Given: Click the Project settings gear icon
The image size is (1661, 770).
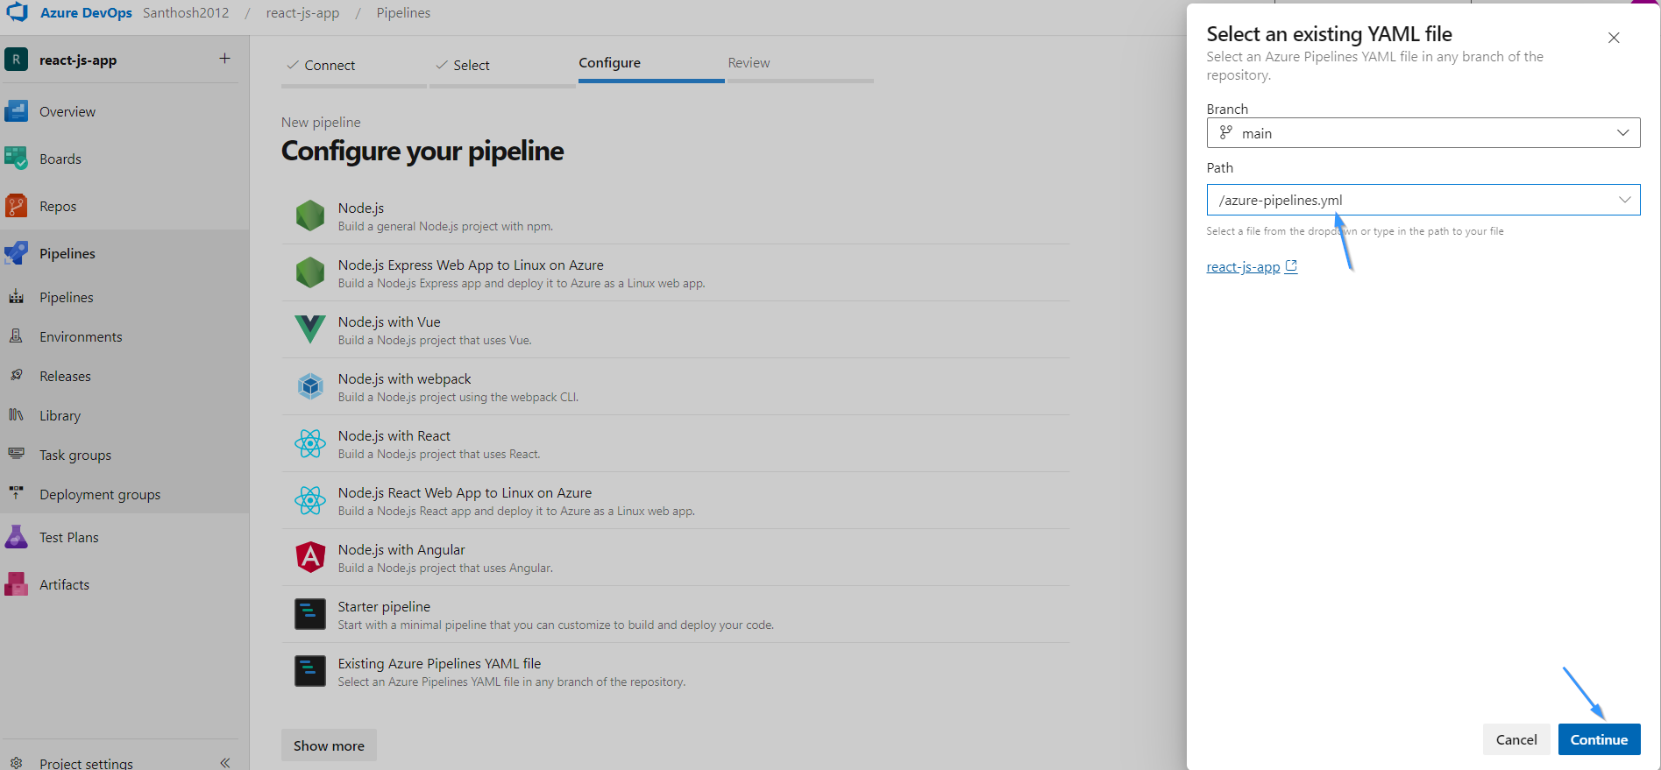Looking at the screenshot, I should [x=16, y=763].
